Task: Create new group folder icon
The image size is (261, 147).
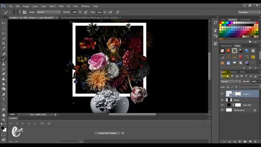Action: tap(245, 142)
